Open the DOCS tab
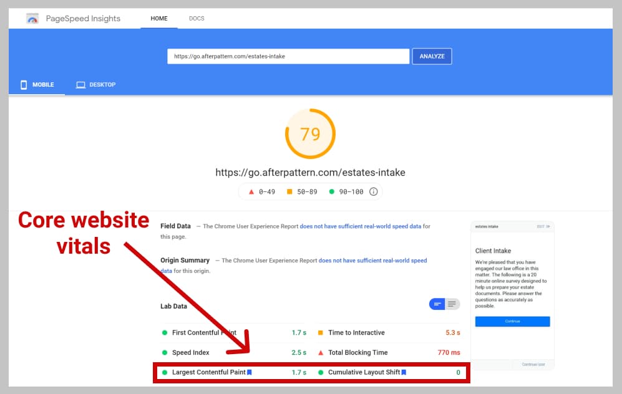The height and width of the screenshot is (394, 622). (197, 18)
